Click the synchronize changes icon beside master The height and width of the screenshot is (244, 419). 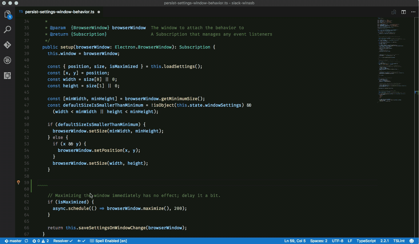[x=26, y=241]
